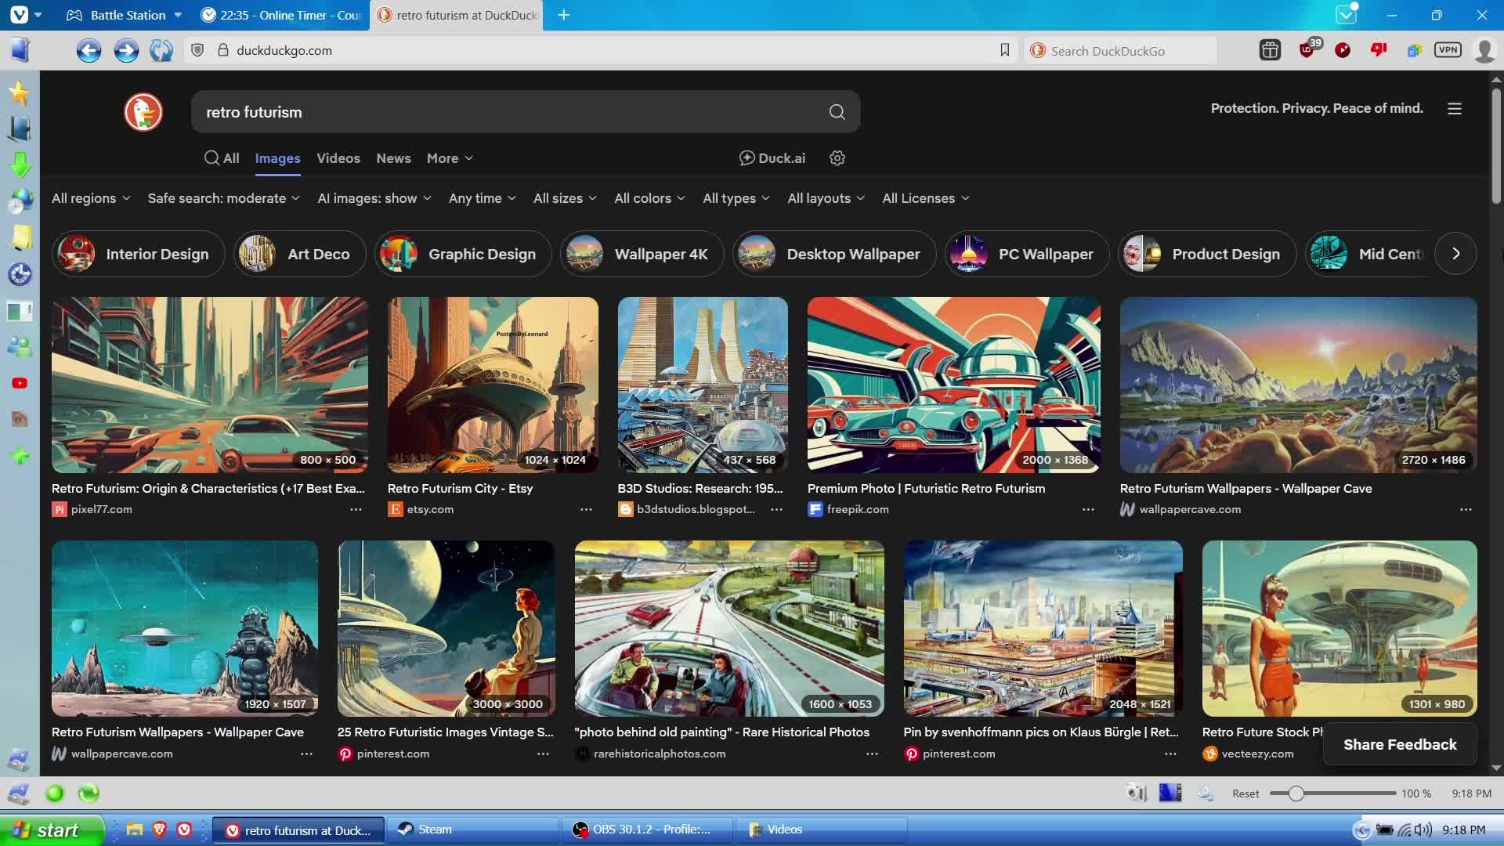Click the sidebar YouTube icon
The height and width of the screenshot is (846, 1504).
click(x=20, y=383)
